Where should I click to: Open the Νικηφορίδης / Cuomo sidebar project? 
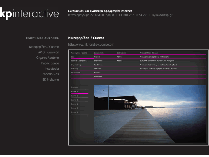(x=44, y=47)
